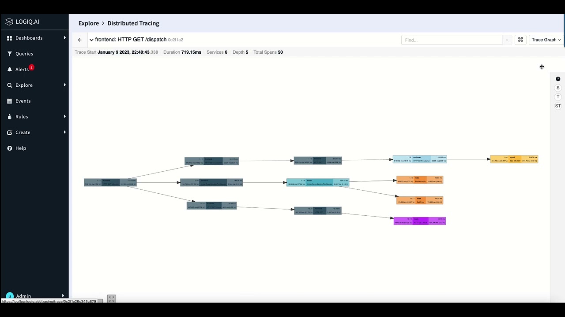This screenshot has height=317, width=565.
Task: Focus the Find search field
Action: (452, 40)
